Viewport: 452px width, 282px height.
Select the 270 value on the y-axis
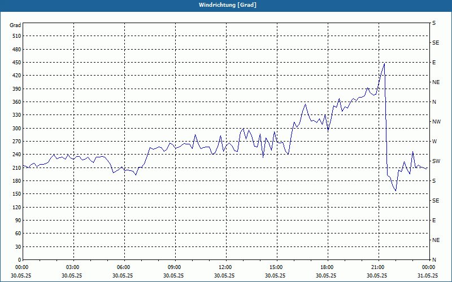click(17, 142)
